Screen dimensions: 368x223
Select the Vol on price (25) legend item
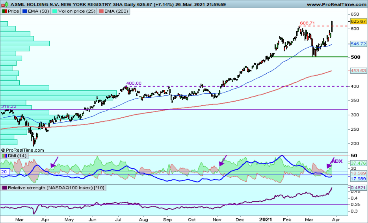tap(73, 11)
